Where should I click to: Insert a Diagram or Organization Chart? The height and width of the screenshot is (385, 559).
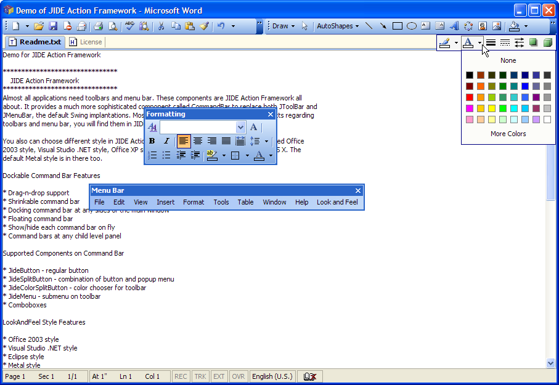tap(468, 26)
